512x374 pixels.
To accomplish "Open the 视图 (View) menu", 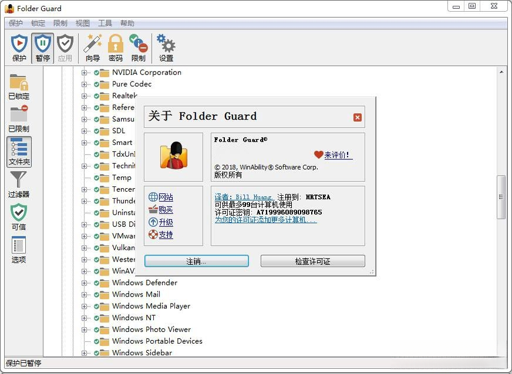I will (82, 23).
